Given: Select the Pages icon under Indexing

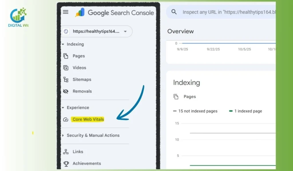Looking at the screenshot, I should point(66,56).
